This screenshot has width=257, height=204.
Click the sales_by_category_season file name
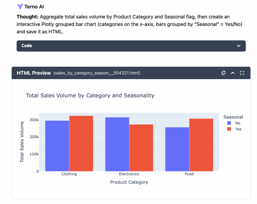click(97, 73)
